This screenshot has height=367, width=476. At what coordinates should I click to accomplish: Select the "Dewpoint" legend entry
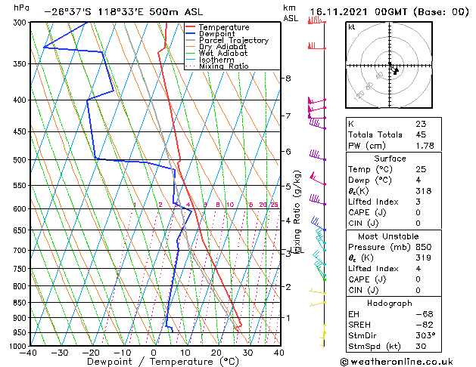pyautogui.click(x=216, y=34)
